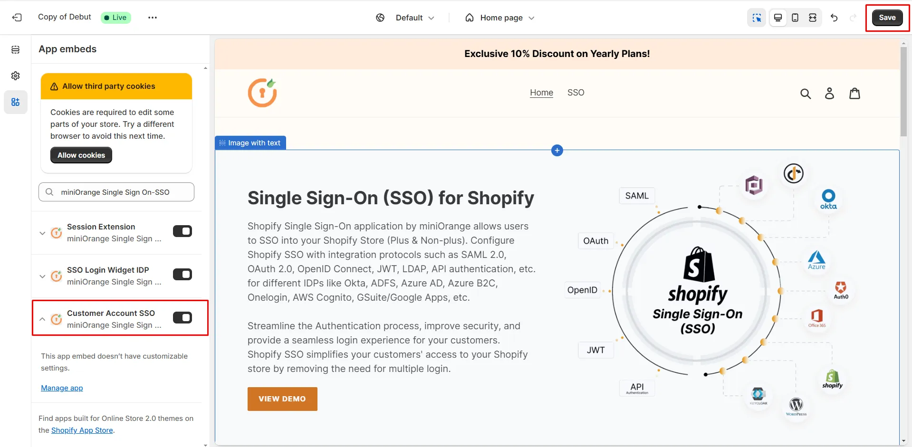The image size is (912, 447).
Task: Open the App embeds sidebar icon
Action: [16, 102]
